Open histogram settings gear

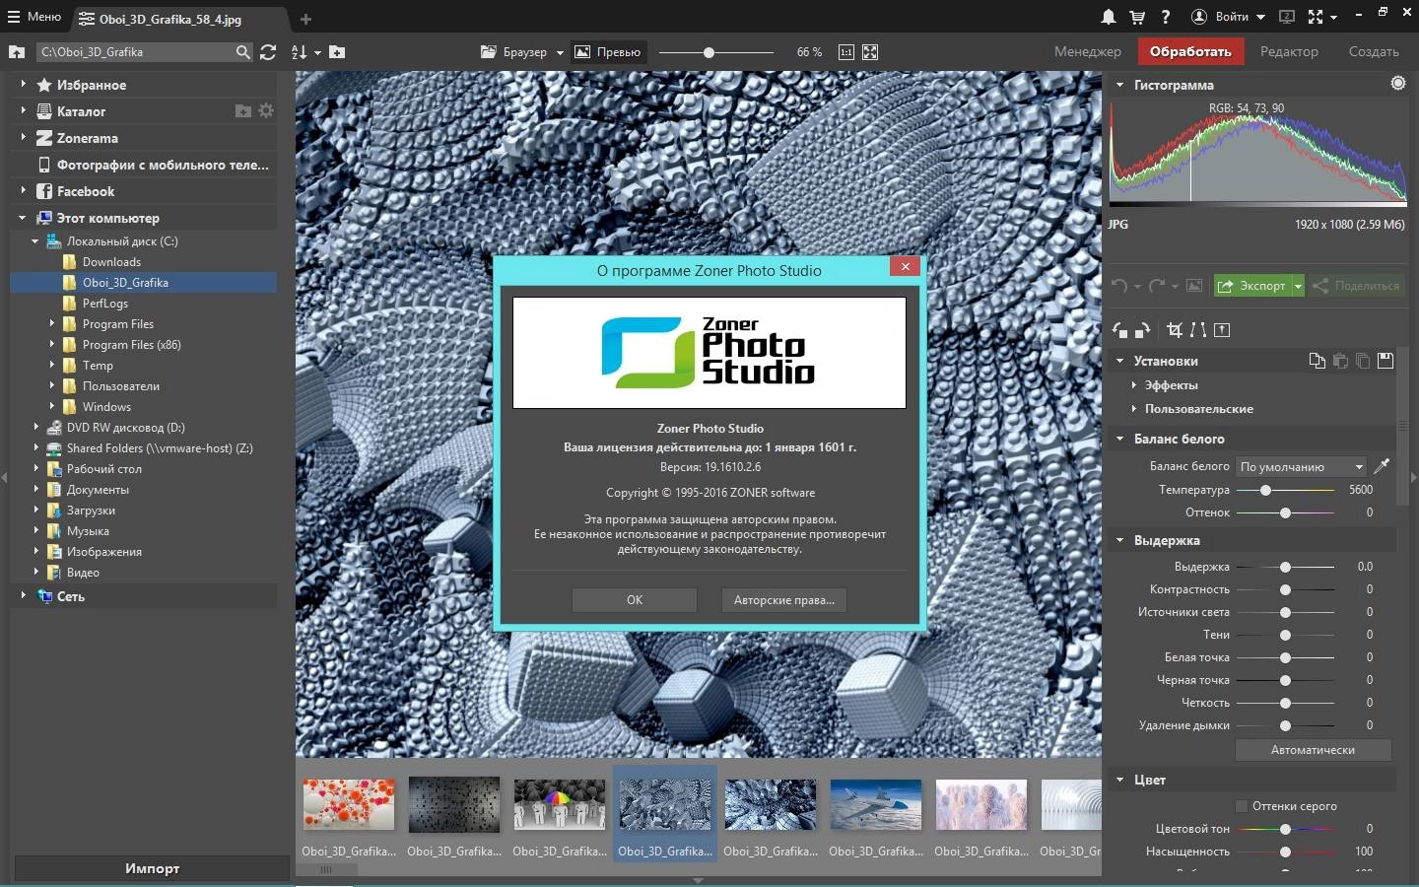[x=1397, y=84]
